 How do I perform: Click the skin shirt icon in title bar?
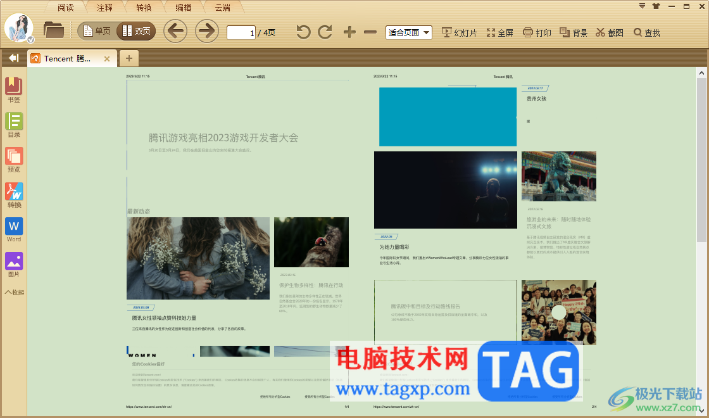[656, 6]
